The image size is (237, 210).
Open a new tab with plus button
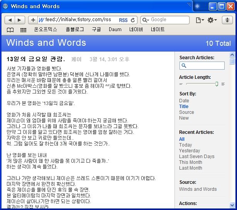click(197, 6)
